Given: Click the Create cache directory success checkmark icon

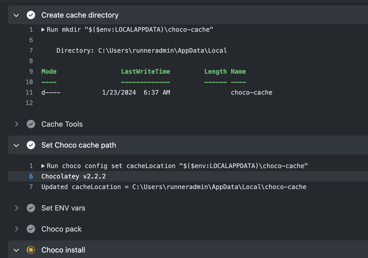Looking at the screenshot, I should [x=31, y=15].
